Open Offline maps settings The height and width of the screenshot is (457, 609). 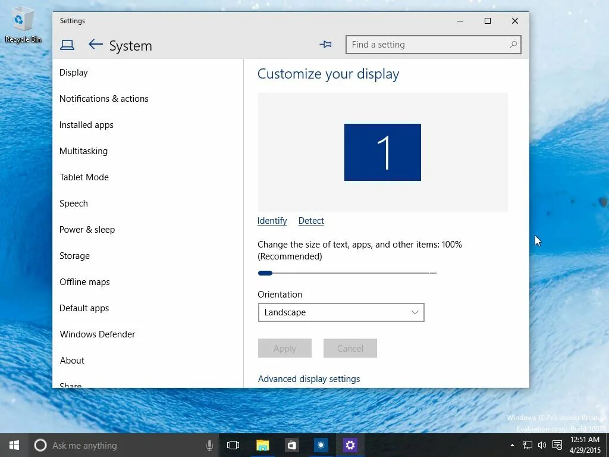(x=84, y=282)
